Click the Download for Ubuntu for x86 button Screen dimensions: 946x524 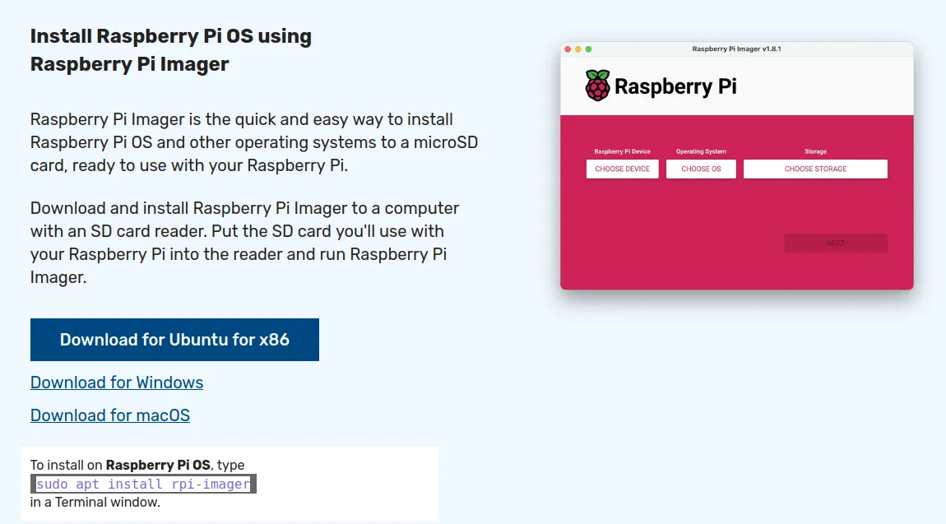coord(174,339)
